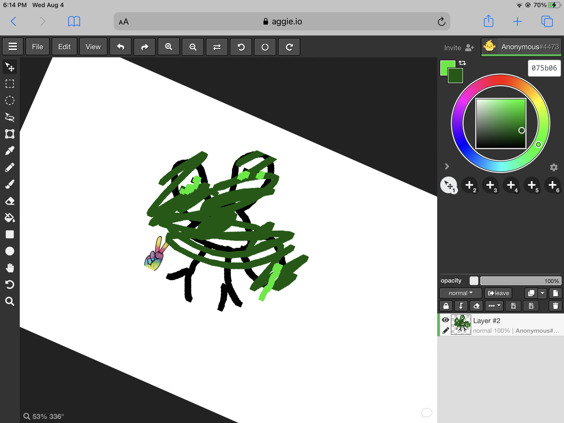Viewport: 564px width, 423px height.
Task: Select the Lasso selection tool
Action: click(x=10, y=117)
